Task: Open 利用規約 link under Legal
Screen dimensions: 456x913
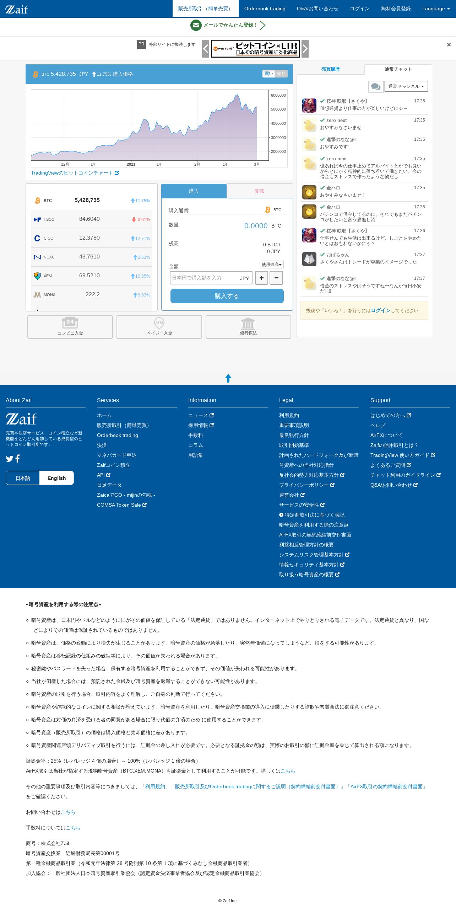Action: (289, 415)
